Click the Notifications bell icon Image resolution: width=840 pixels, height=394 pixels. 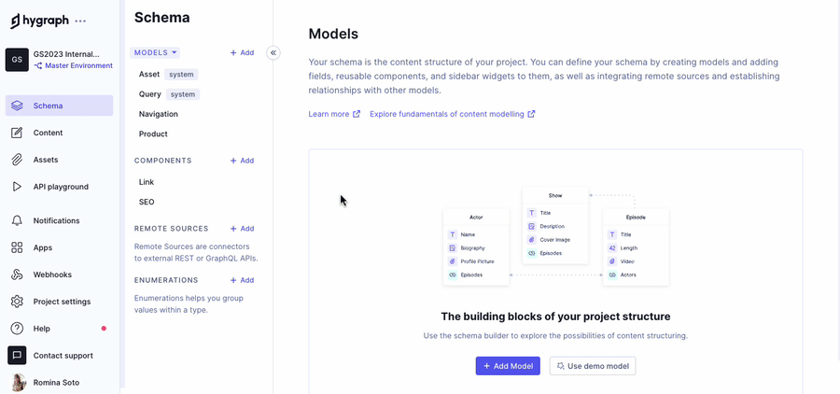[17, 220]
